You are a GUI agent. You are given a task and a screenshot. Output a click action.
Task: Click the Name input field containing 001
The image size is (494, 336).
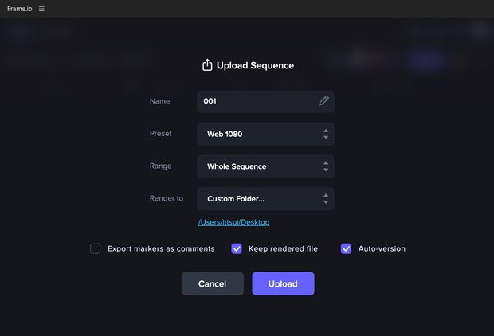pos(265,101)
